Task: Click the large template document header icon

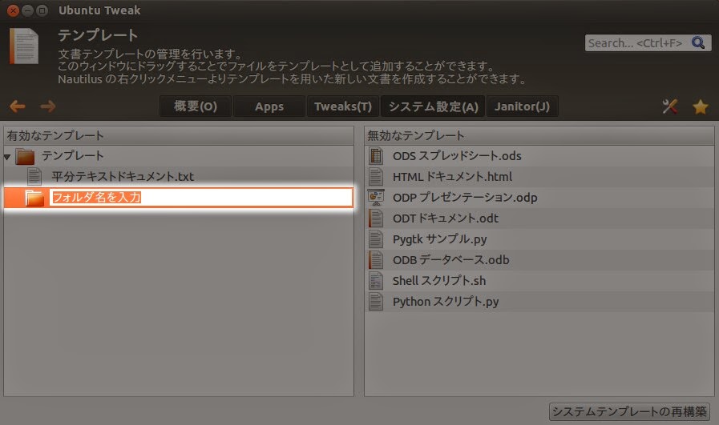Action: point(24,46)
